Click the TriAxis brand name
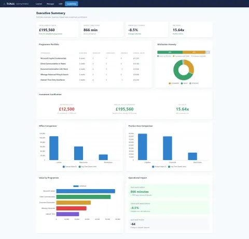 pyautogui.click(x=10, y=4)
